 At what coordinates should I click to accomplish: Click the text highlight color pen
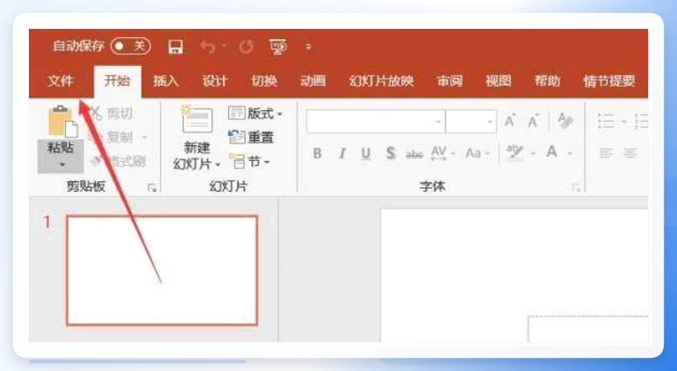click(x=514, y=153)
